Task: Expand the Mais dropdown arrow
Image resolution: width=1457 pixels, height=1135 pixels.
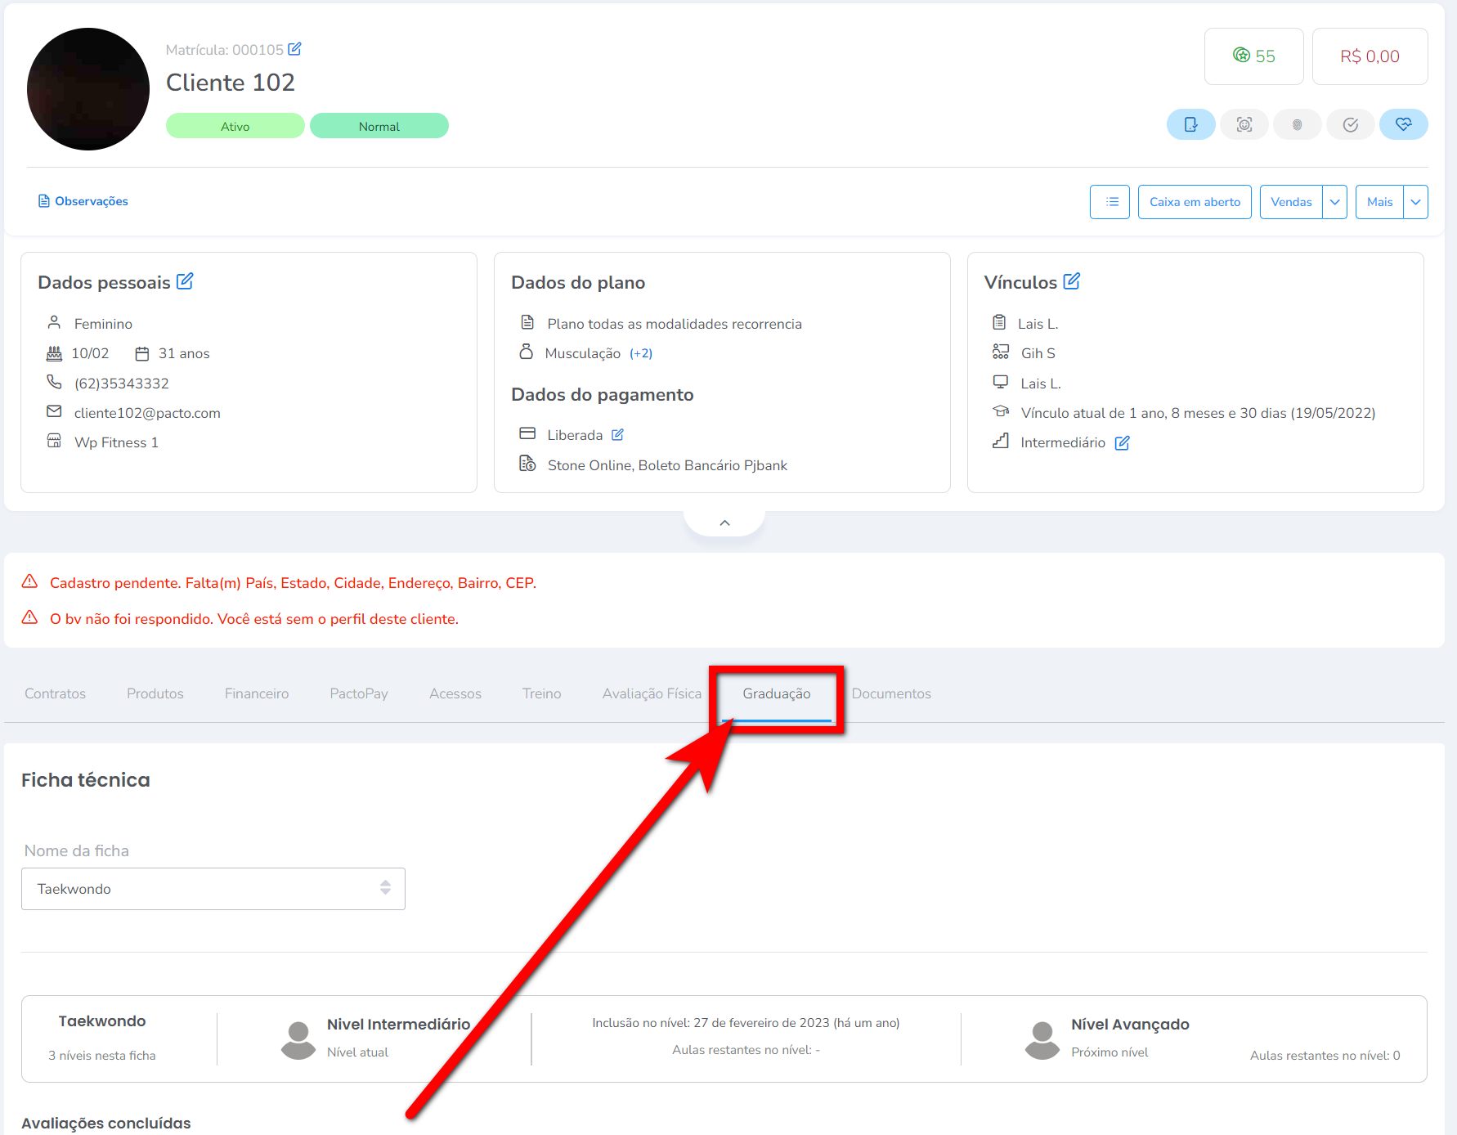Action: 1415,202
